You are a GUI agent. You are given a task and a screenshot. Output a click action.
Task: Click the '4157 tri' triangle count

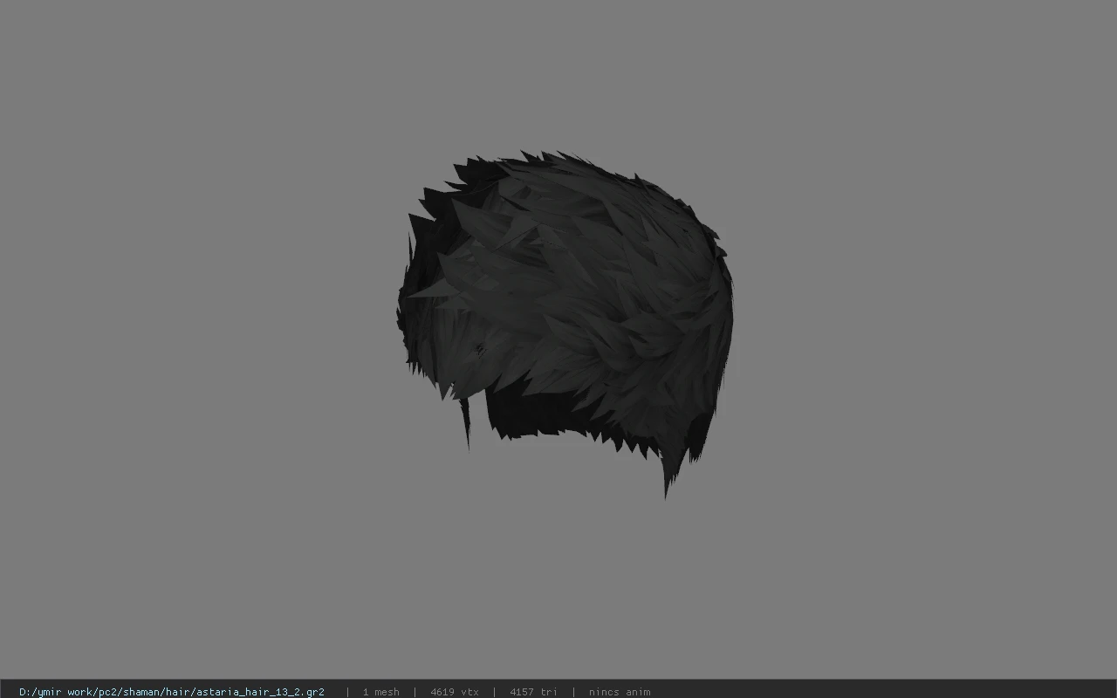(533, 692)
